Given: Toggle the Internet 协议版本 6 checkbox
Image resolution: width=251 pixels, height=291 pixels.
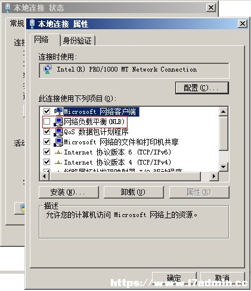Looking at the screenshot, I should (x=47, y=152).
